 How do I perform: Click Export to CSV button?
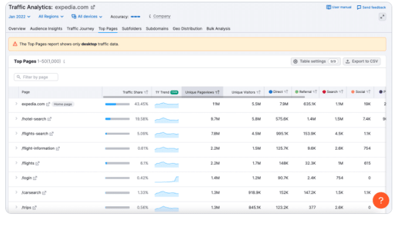[x=362, y=61]
